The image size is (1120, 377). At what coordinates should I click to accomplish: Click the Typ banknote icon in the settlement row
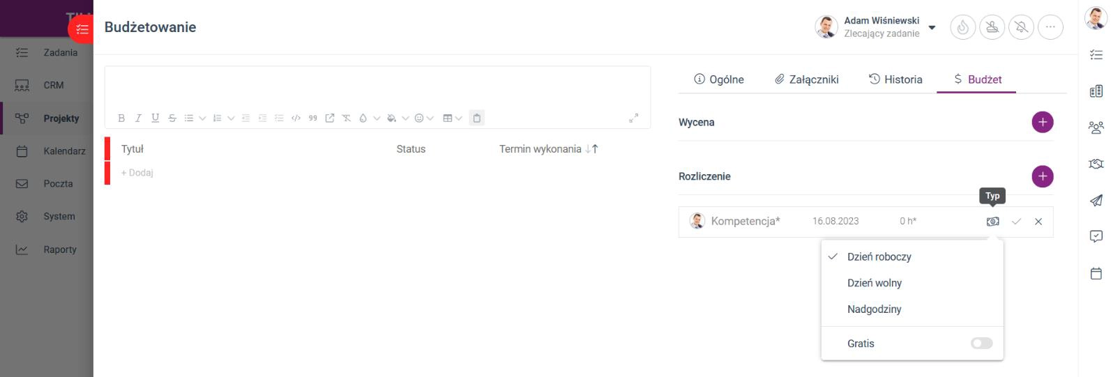click(992, 222)
